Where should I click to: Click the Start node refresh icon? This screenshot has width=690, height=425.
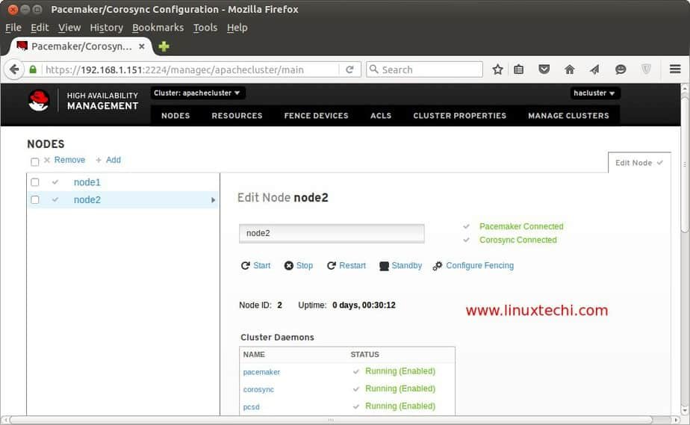point(245,266)
